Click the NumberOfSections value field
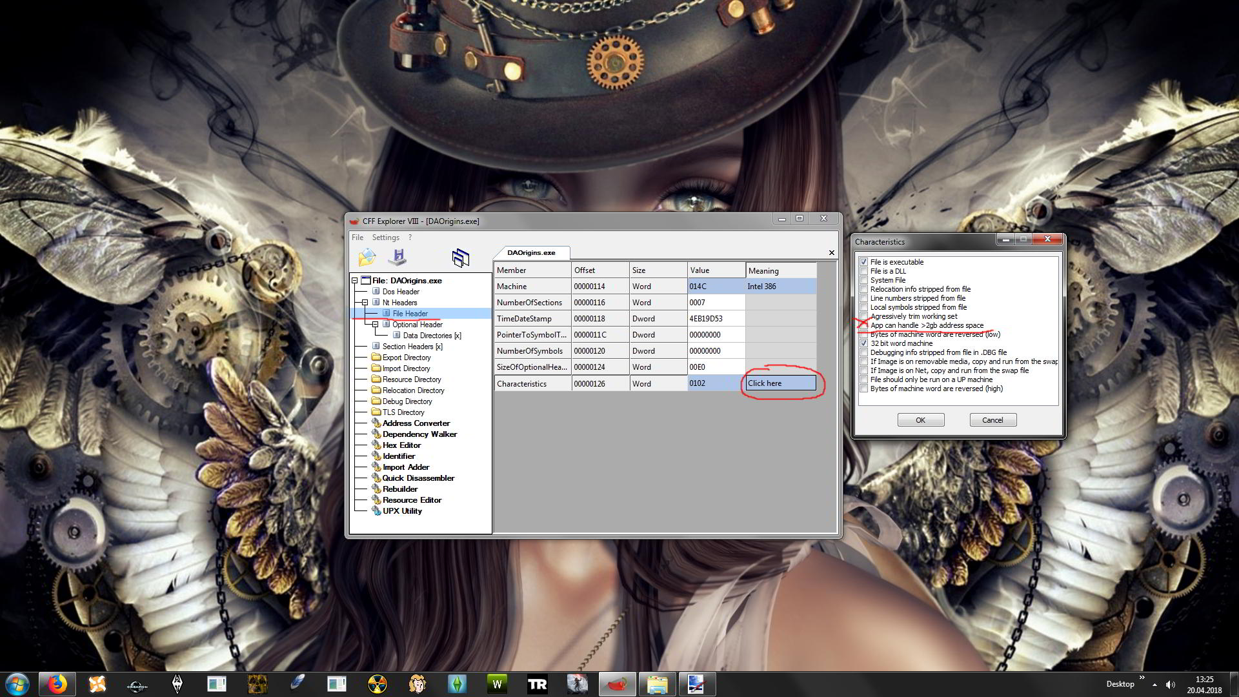 point(716,303)
